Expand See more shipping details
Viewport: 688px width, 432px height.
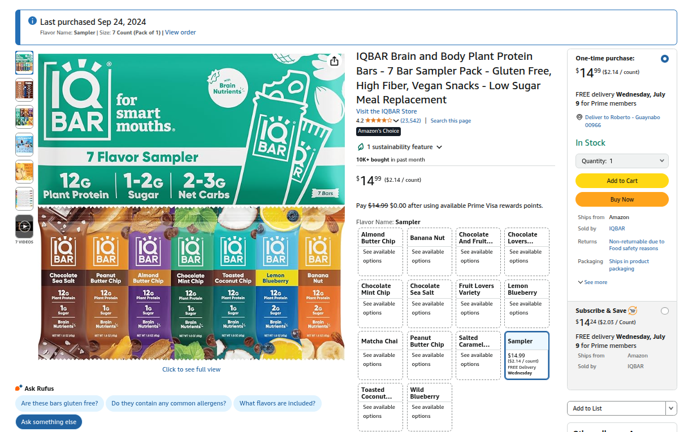(592, 282)
